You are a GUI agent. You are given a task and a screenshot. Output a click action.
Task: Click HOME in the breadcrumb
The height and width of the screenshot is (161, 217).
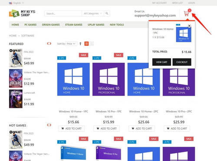point(13,36)
